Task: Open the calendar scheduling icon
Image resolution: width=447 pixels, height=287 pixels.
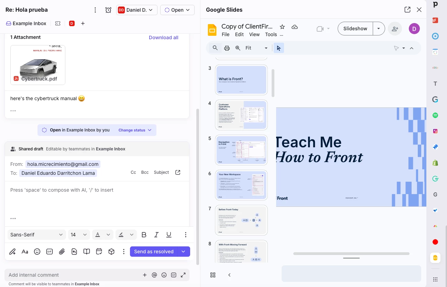Action: click(x=99, y=252)
